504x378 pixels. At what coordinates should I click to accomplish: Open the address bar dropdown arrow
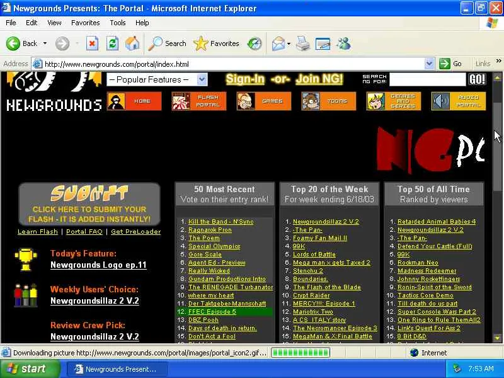(429, 64)
